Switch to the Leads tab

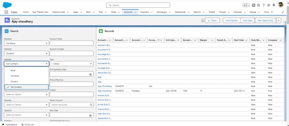[x=75, y=12]
